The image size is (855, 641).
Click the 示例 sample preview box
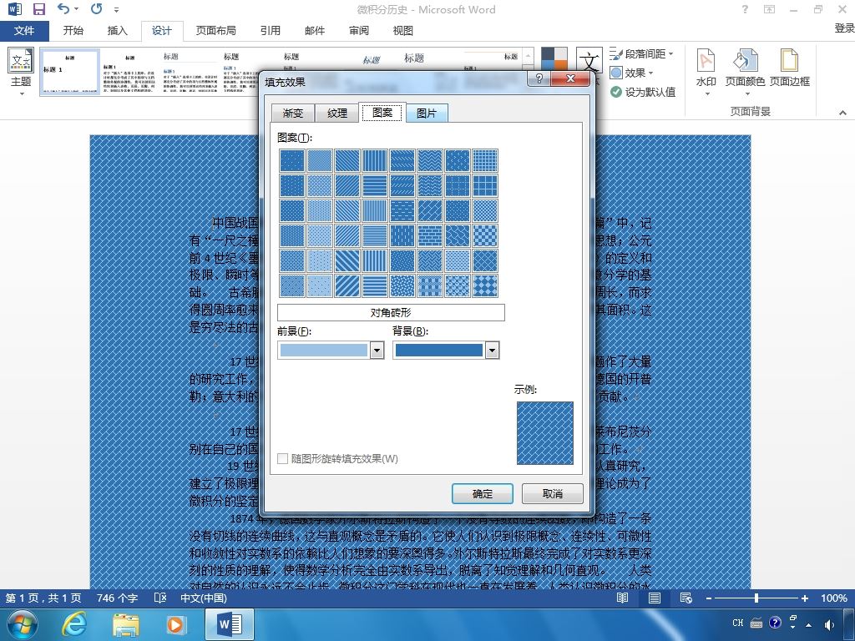click(x=544, y=433)
